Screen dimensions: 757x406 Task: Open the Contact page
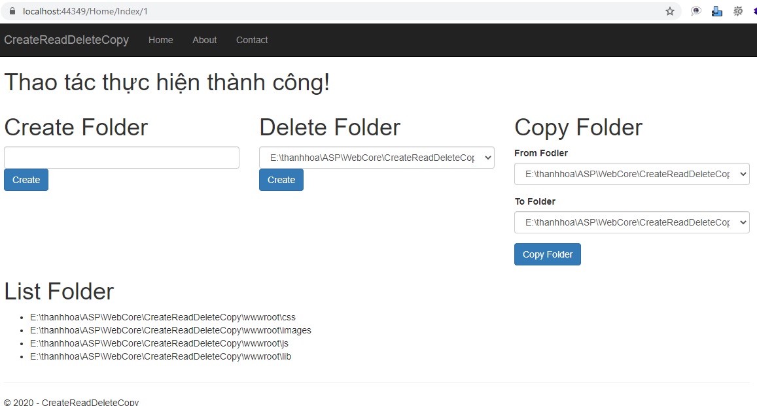[x=251, y=40]
